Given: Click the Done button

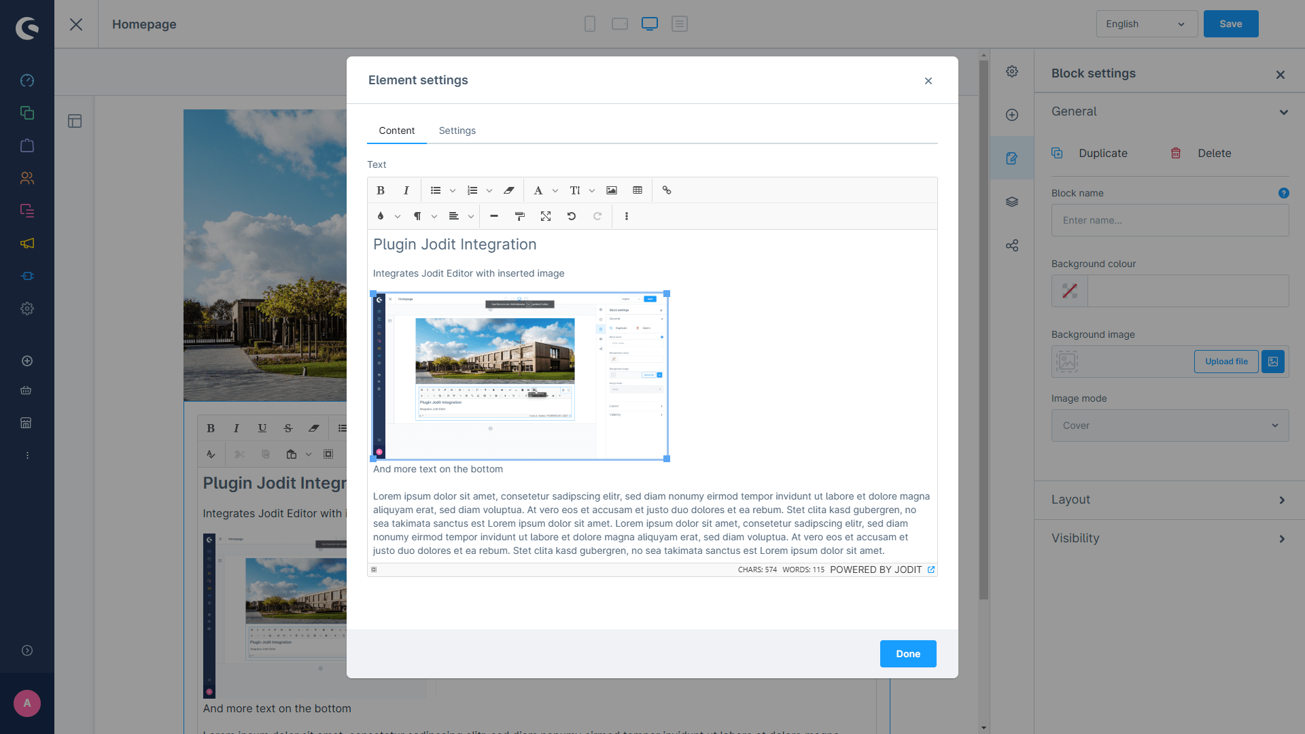Looking at the screenshot, I should [x=908, y=654].
